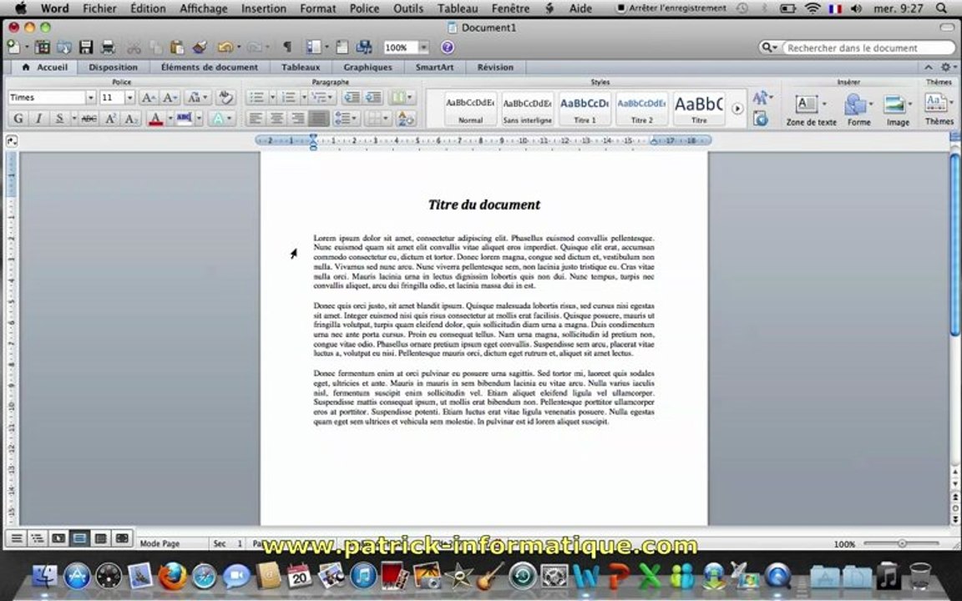Center-align text with the center icon

276,119
